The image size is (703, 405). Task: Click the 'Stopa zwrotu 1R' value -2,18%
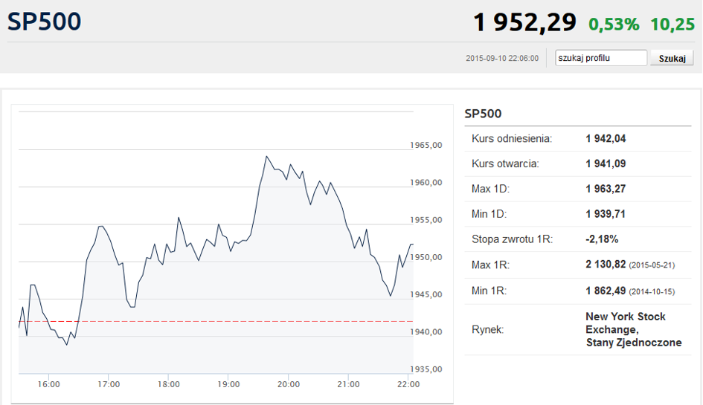(x=602, y=239)
